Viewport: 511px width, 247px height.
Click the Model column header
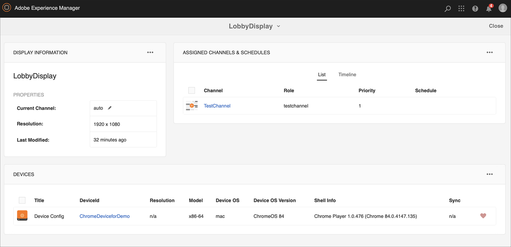click(196, 200)
